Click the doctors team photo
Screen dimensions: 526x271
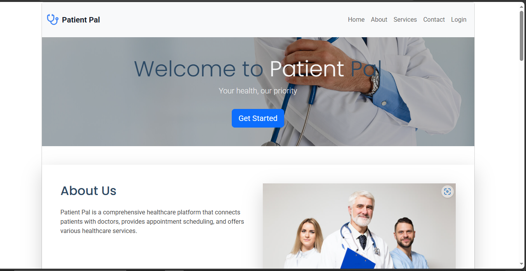pos(359,226)
